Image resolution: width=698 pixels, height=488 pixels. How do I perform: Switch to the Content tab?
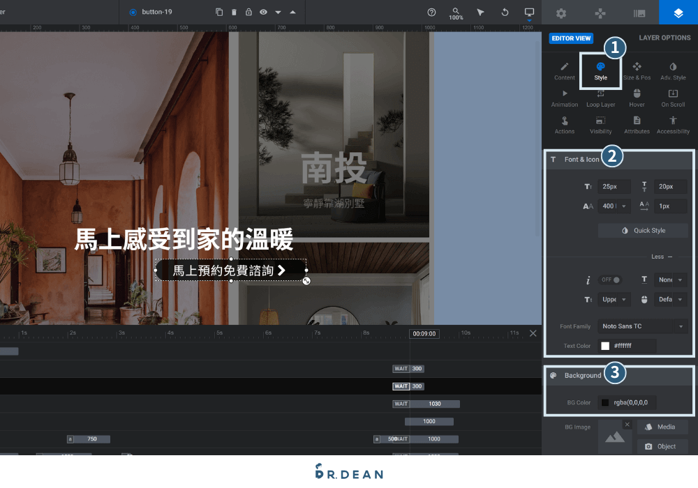click(x=564, y=70)
